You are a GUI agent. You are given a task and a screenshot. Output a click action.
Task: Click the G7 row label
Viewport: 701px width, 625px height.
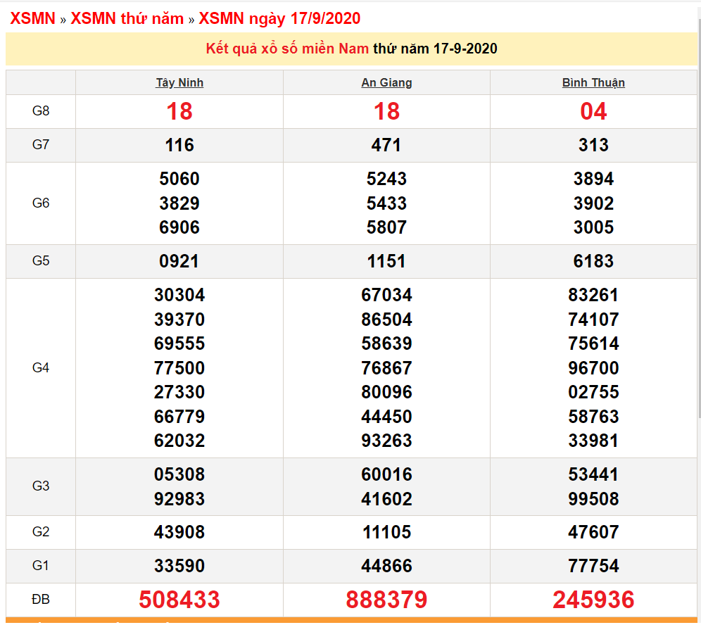40,145
